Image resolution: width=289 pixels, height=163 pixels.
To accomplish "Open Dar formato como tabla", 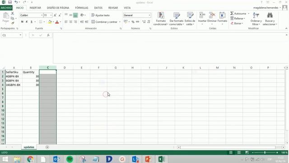I will (x=177, y=19).
